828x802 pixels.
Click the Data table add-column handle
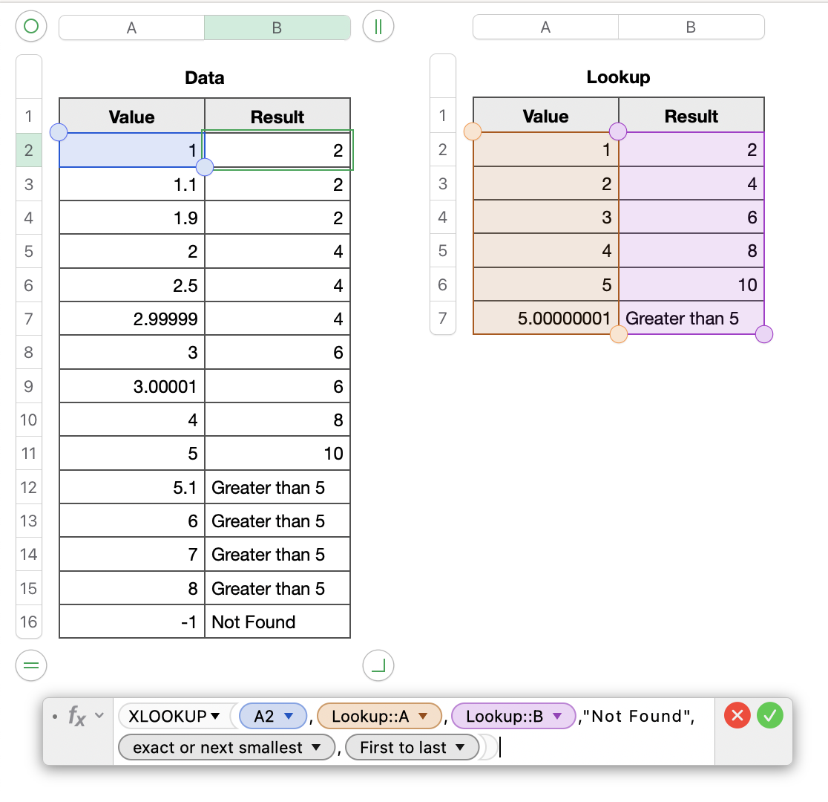tap(378, 27)
